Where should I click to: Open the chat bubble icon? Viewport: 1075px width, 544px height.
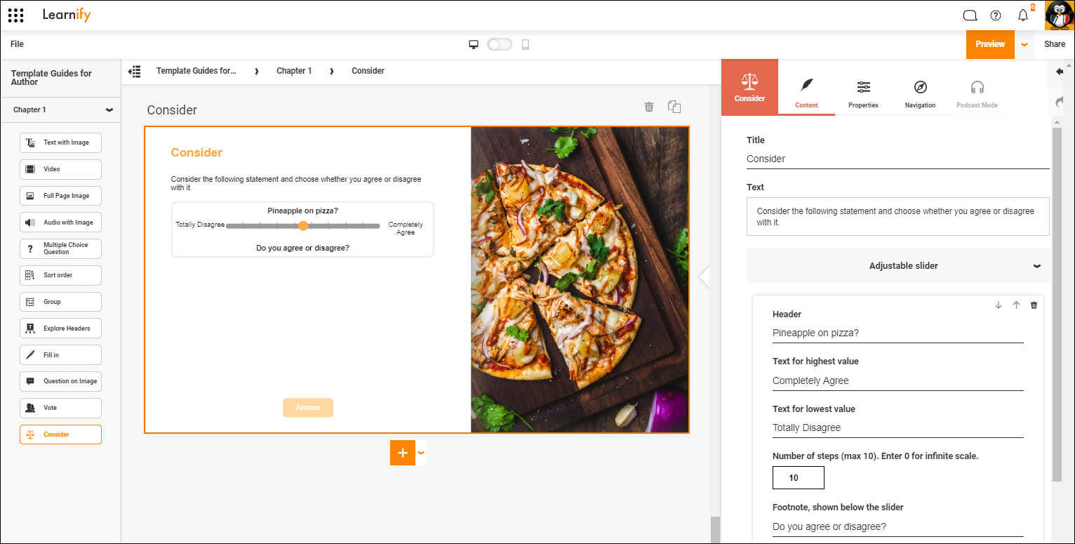coord(970,15)
